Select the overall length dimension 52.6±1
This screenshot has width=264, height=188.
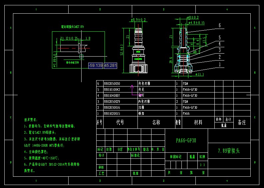[122, 50]
